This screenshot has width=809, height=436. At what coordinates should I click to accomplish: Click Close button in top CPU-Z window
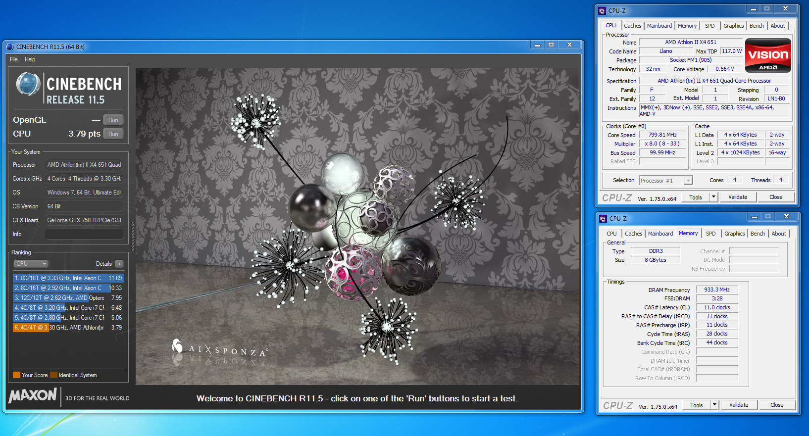pyautogui.click(x=776, y=197)
